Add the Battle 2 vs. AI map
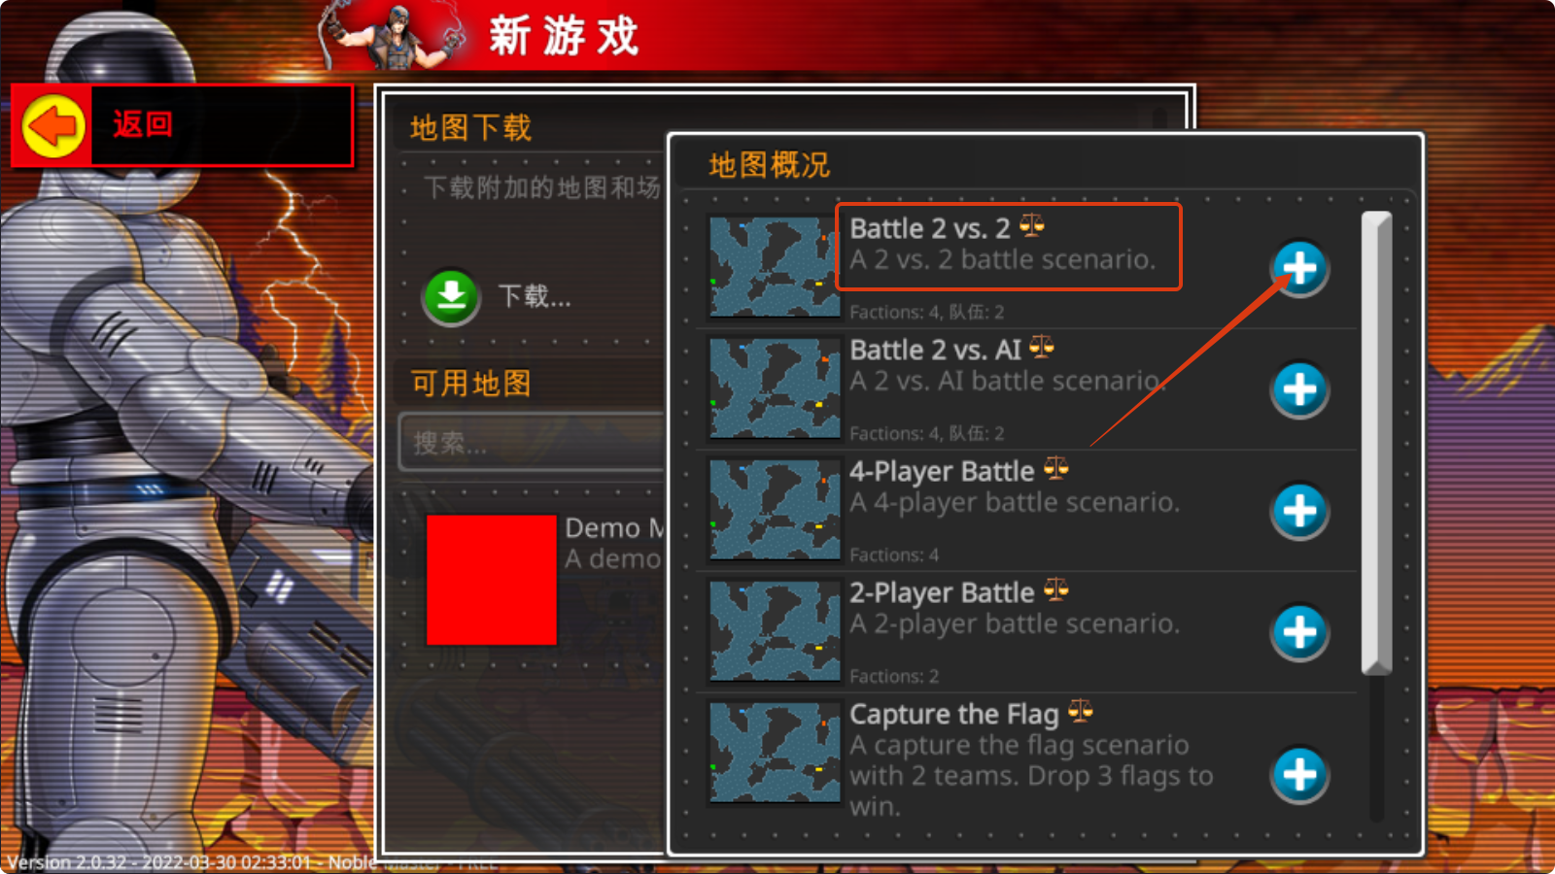Screen dimensions: 1555x874 click(x=1299, y=389)
